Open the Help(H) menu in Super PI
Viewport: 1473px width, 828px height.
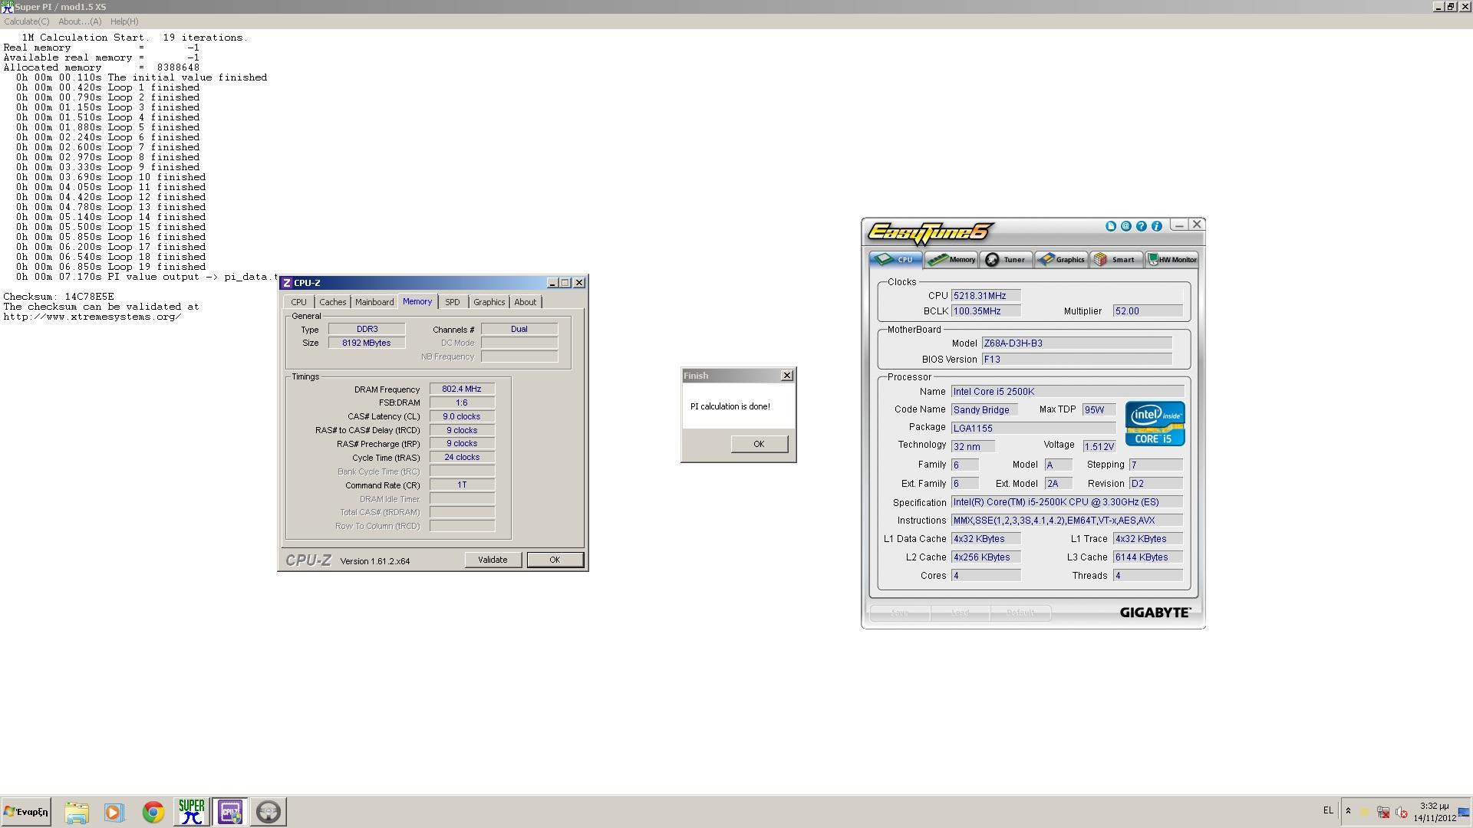click(124, 21)
